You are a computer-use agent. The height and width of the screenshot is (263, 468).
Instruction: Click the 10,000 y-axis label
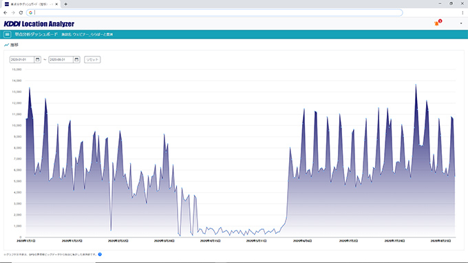17,125
